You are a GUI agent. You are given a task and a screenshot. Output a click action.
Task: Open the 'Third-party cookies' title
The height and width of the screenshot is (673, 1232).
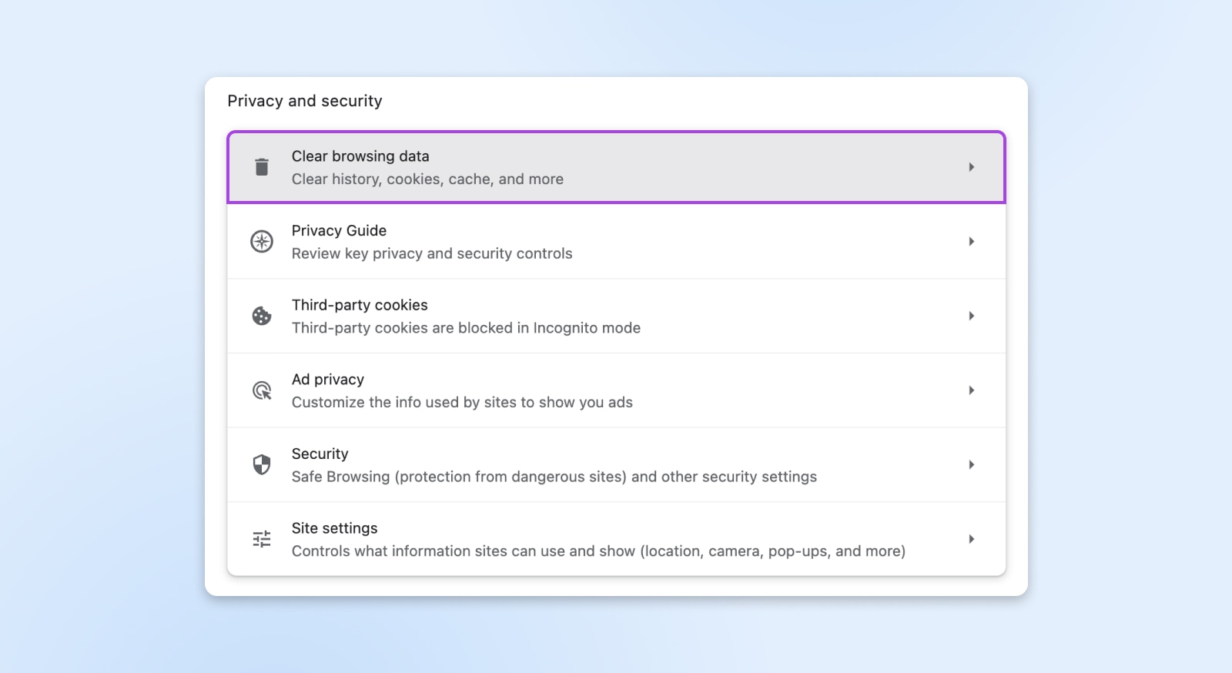[360, 305]
